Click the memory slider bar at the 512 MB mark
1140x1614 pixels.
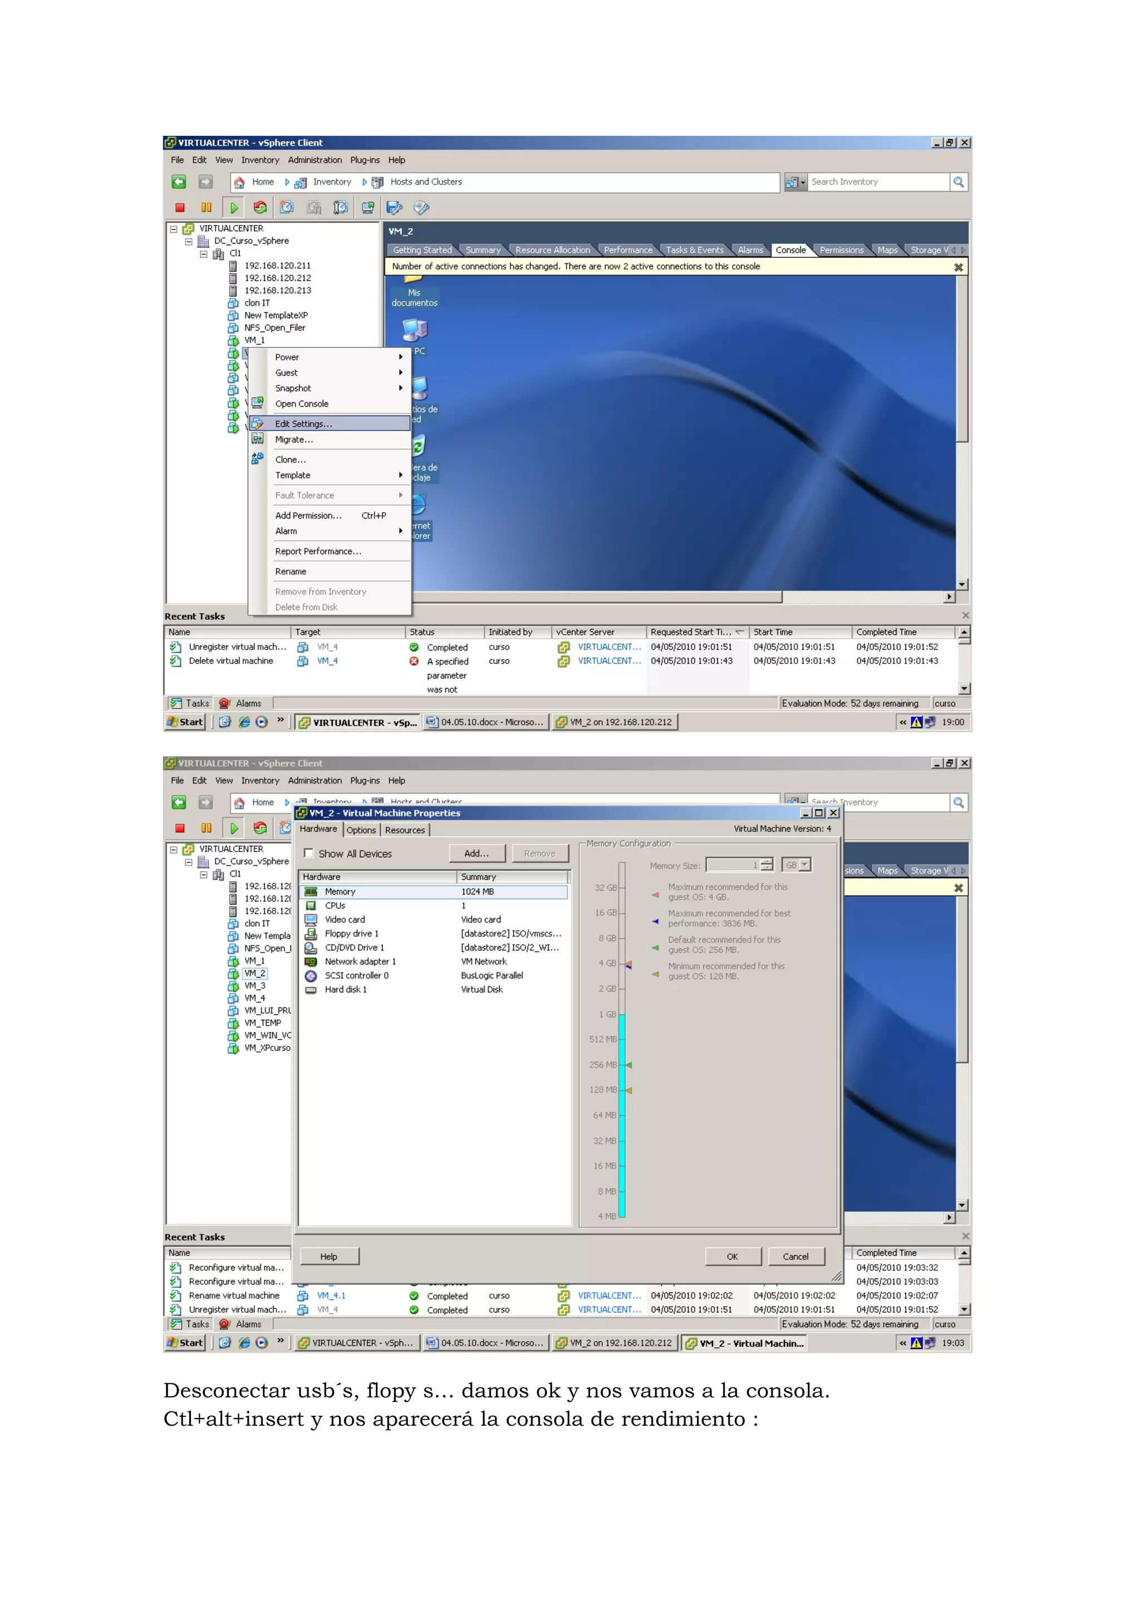622,1039
